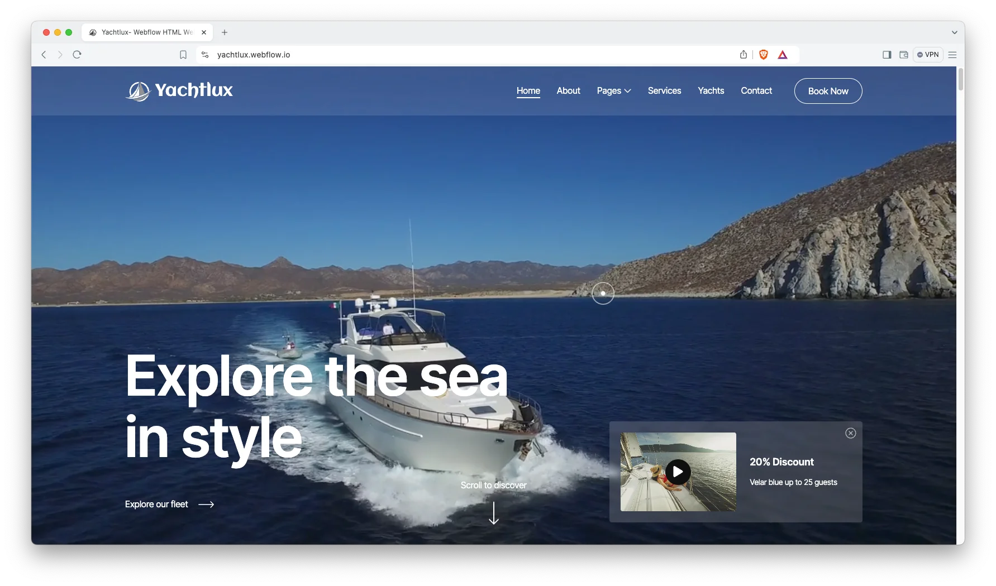The width and height of the screenshot is (996, 586).
Task: Open the browser hamburger menu
Action: tap(952, 55)
